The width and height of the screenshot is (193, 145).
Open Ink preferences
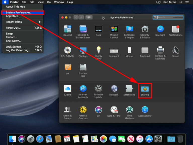(x=68, y=69)
